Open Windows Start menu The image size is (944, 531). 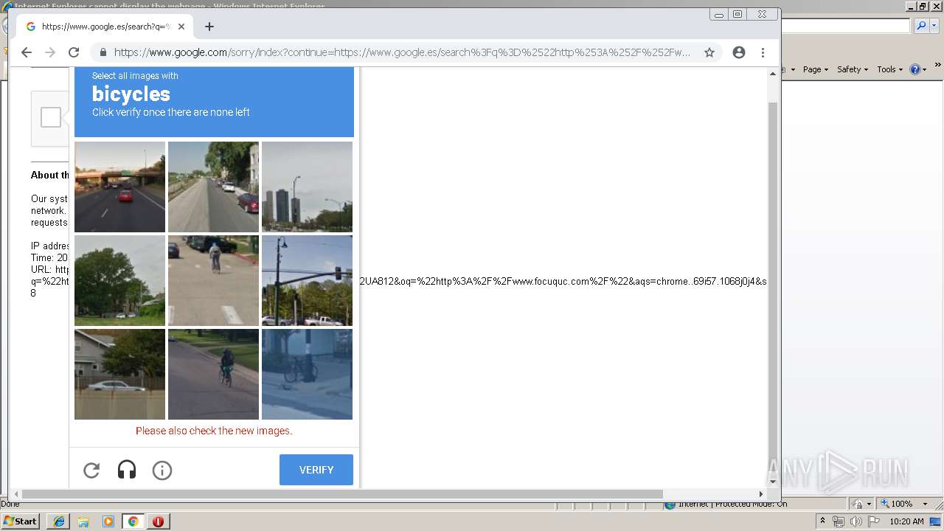pos(20,521)
